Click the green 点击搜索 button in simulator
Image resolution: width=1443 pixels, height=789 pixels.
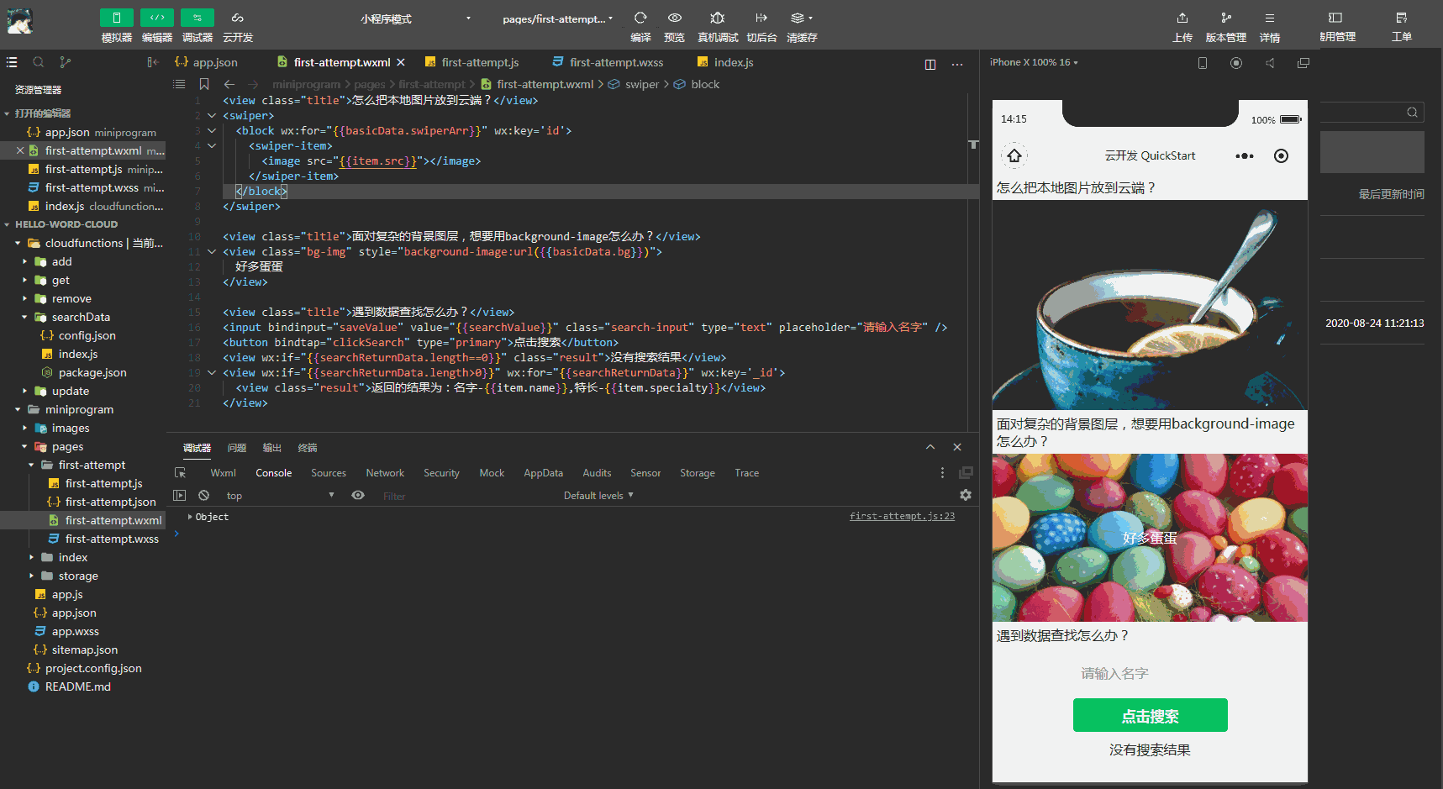pos(1150,716)
